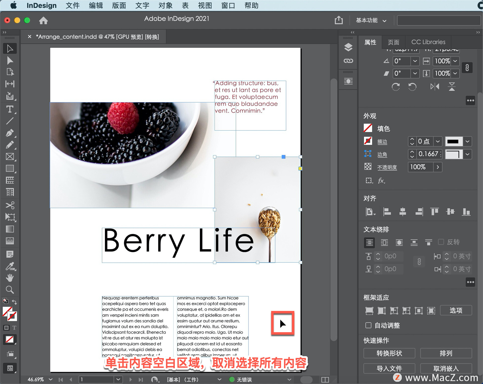Flip selection horizontally icon
Image resolution: width=483 pixels, height=384 pixels.
[435, 87]
